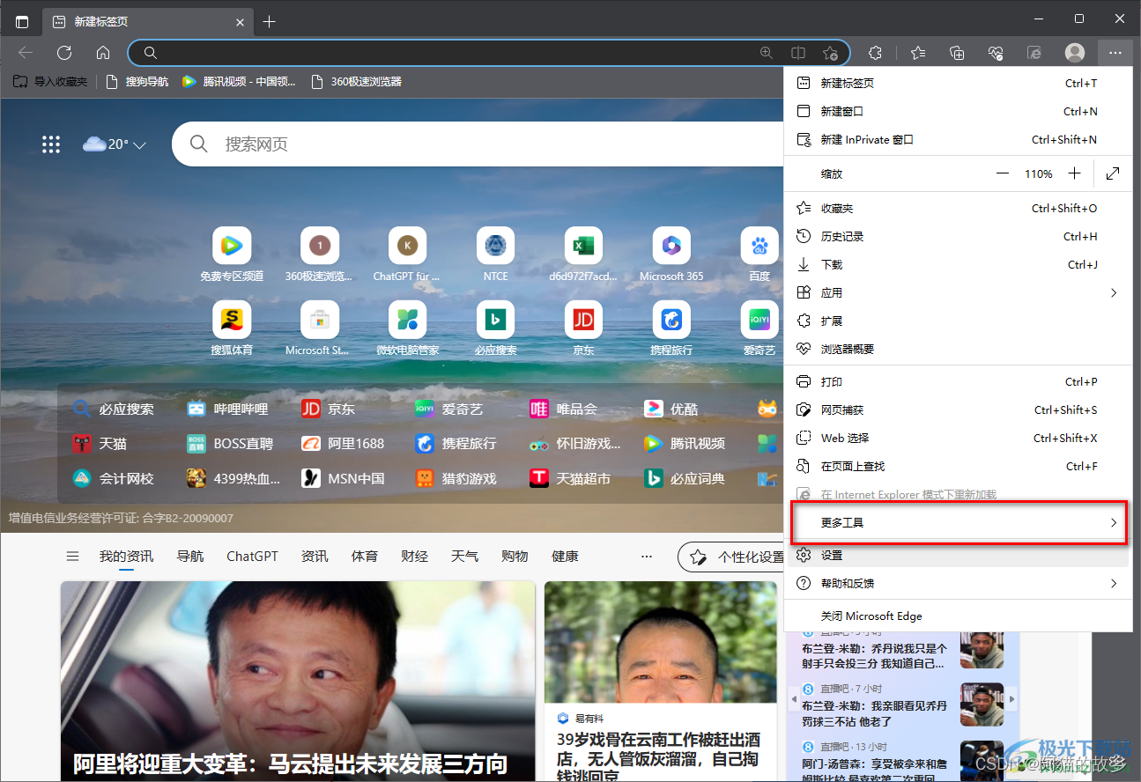
Task: Open favorites star list in toolbar
Action: [x=918, y=53]
